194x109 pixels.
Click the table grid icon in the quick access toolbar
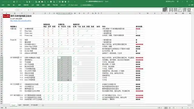coord(60,2)
